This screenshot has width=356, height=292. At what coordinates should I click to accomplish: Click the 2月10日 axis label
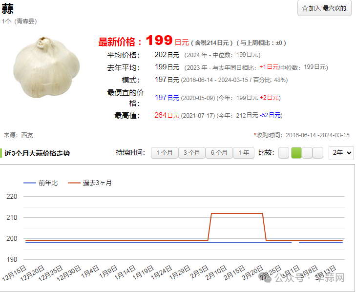tap(216, 272)
